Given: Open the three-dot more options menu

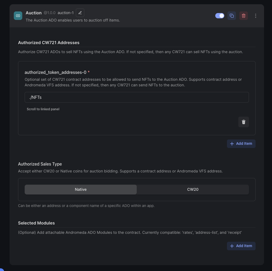Looking at the screenshot, I should pos(256,16).
